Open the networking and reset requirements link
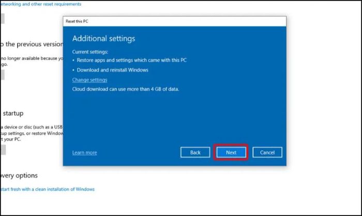This screenshot has width=362, height=216. tap(41, 4)
